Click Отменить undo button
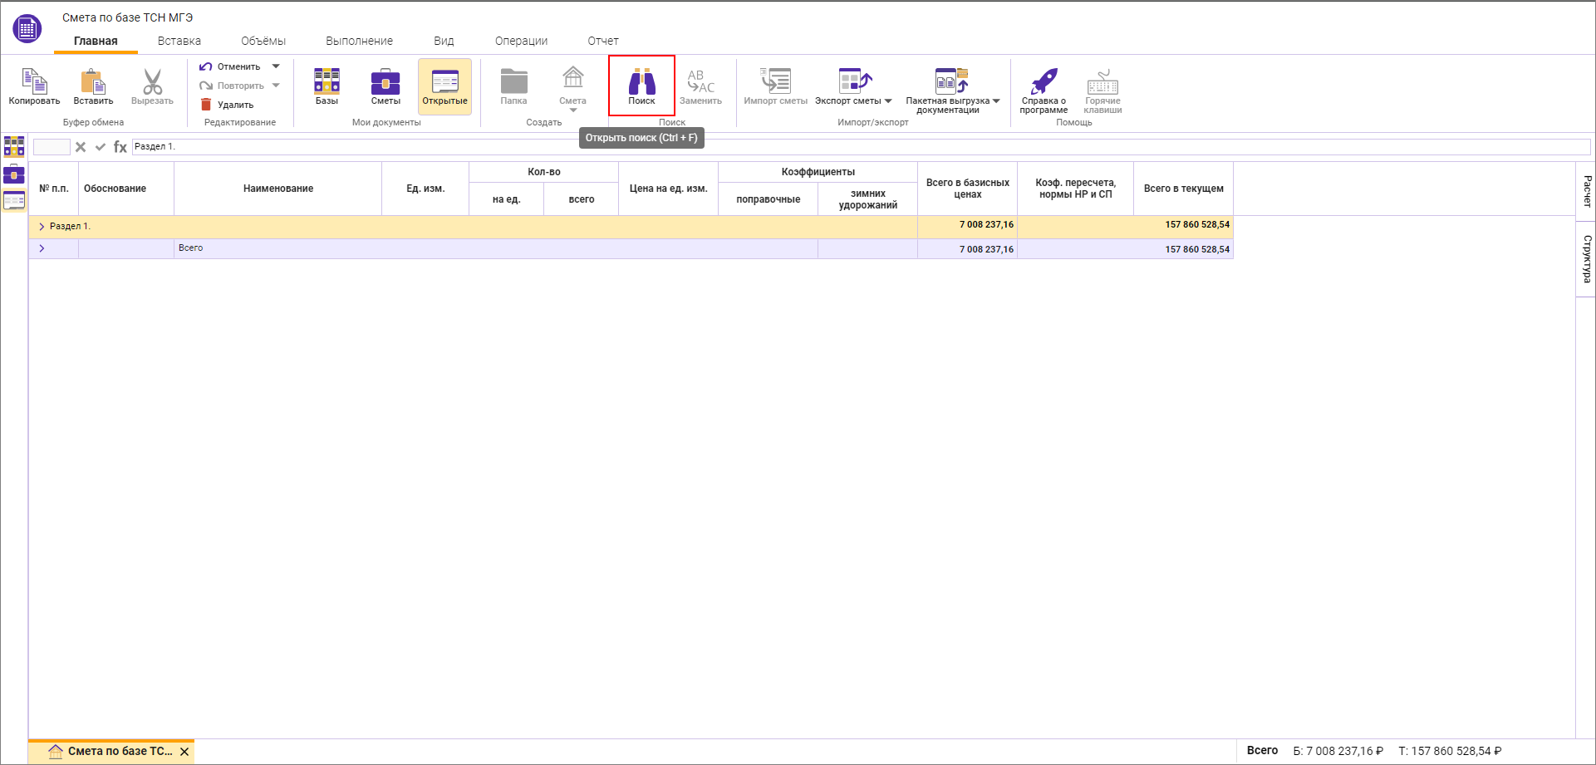 (x=229, y=66)
